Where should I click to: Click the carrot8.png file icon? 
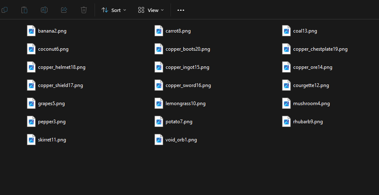pyautogui.click(x=159, y=31)
